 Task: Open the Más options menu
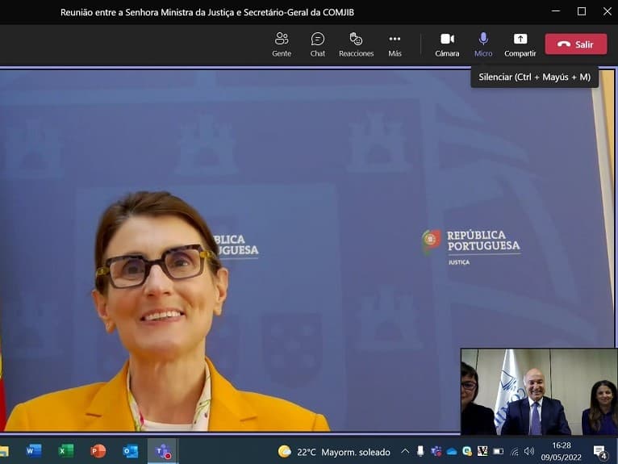tap(395, 44)
